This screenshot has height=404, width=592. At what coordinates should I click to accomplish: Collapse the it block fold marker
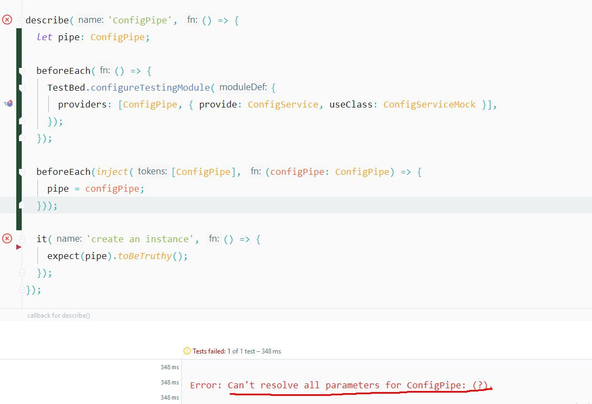[x=22, y=239]
